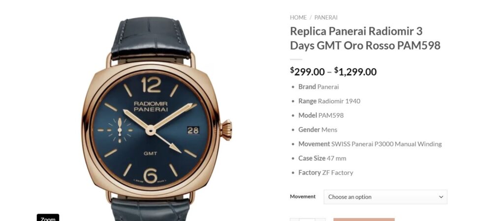Go to the PANERAI breadcrumb category
This screenshot has width=504, height=221.
tap(326, 18)
